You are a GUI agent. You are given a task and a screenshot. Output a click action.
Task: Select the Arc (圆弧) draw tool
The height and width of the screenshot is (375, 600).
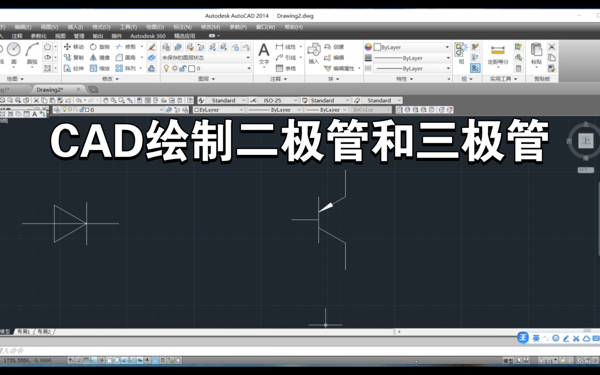coord(32,53)
